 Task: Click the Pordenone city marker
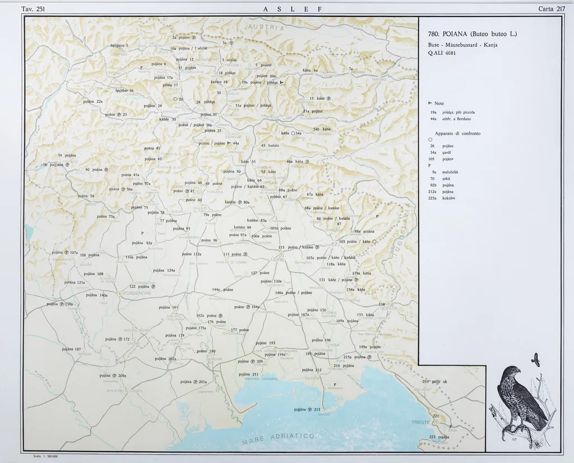click(119, 293)
